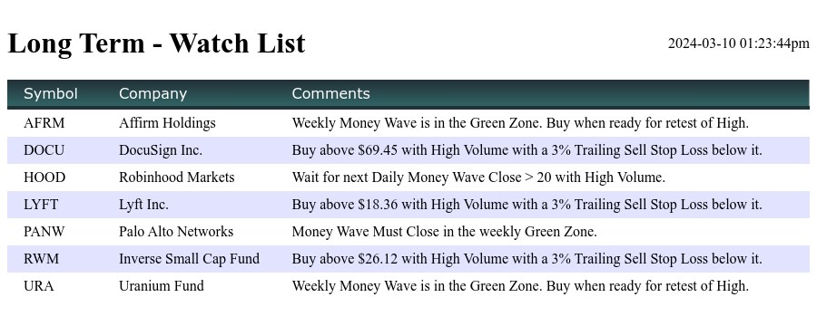Click the Company column header
The image size is (817, 326).
(153, 93)
